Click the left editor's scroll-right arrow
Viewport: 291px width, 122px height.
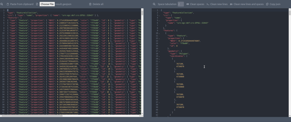click(x=140, y=116)
